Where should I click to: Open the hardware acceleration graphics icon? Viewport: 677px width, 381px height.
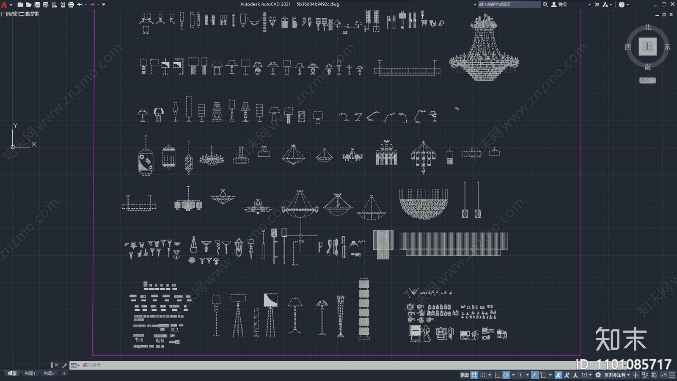(654, 375)
